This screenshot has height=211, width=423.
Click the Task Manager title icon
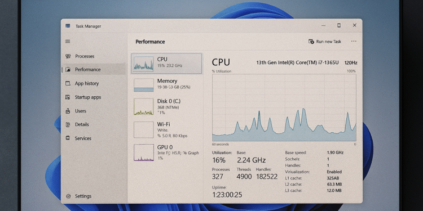click(x=68, y=26)
